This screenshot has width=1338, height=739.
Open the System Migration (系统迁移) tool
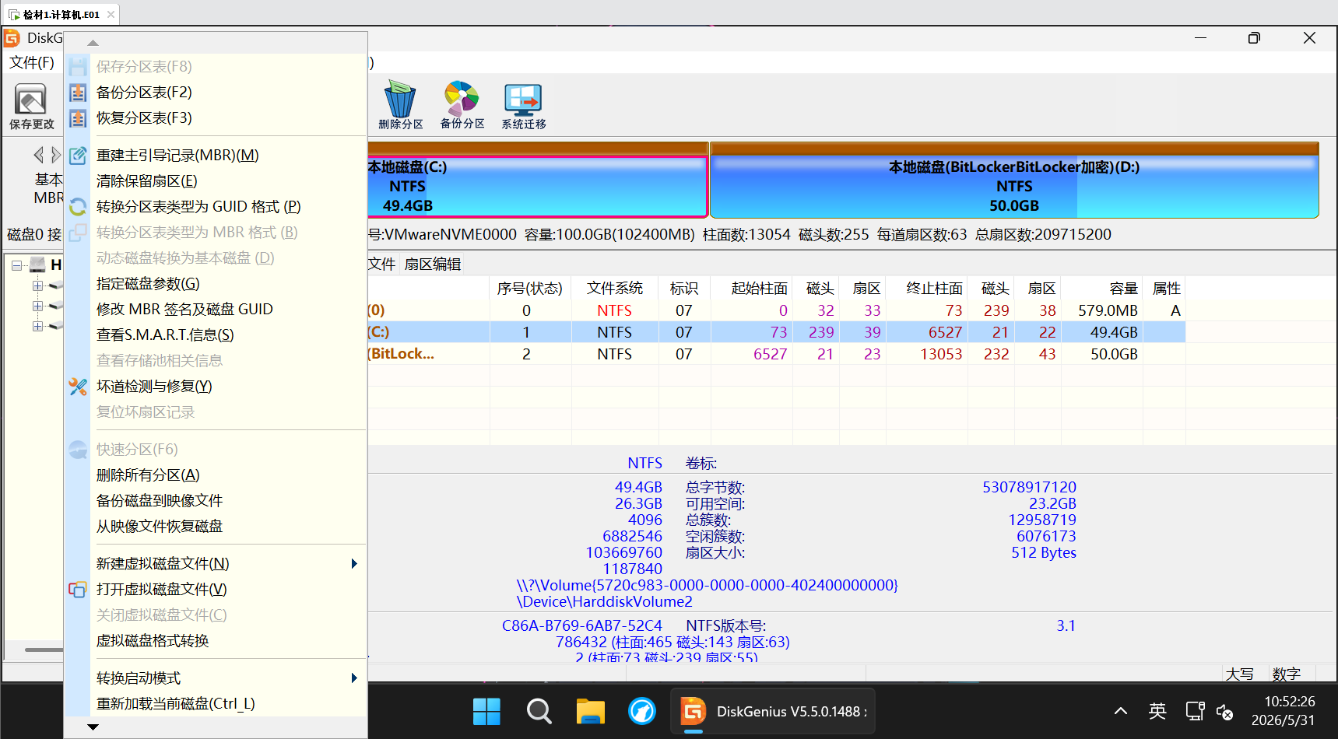(x=523, y=104)
